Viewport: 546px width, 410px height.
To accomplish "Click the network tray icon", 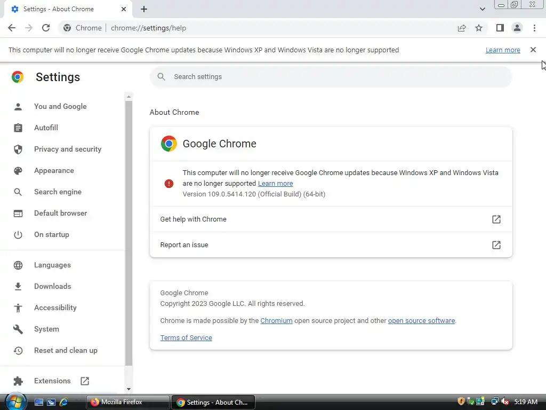I will (495, 401).
